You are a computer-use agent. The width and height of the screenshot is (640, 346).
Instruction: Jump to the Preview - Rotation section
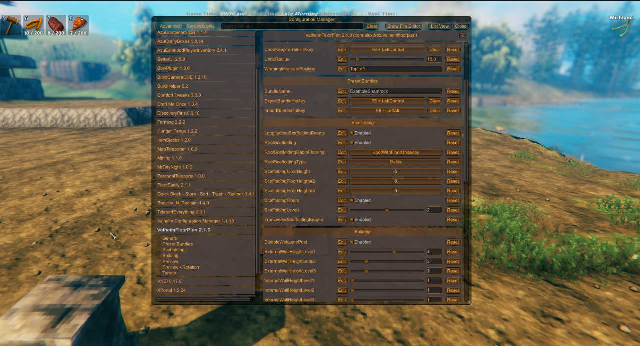click(181, 267)
